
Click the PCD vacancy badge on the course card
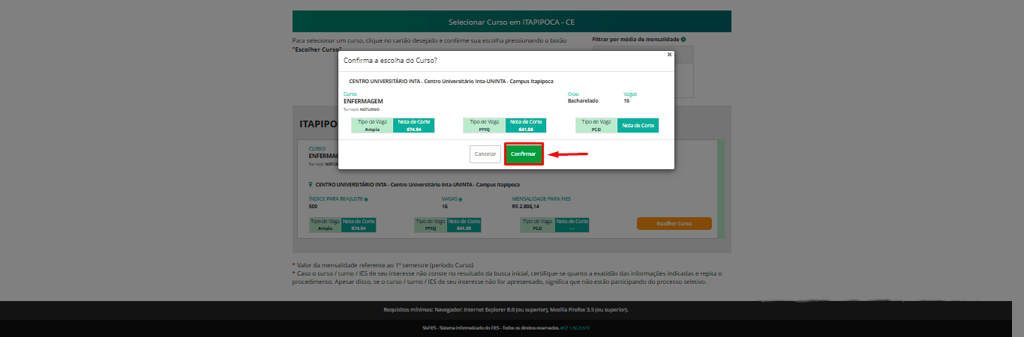536,225
